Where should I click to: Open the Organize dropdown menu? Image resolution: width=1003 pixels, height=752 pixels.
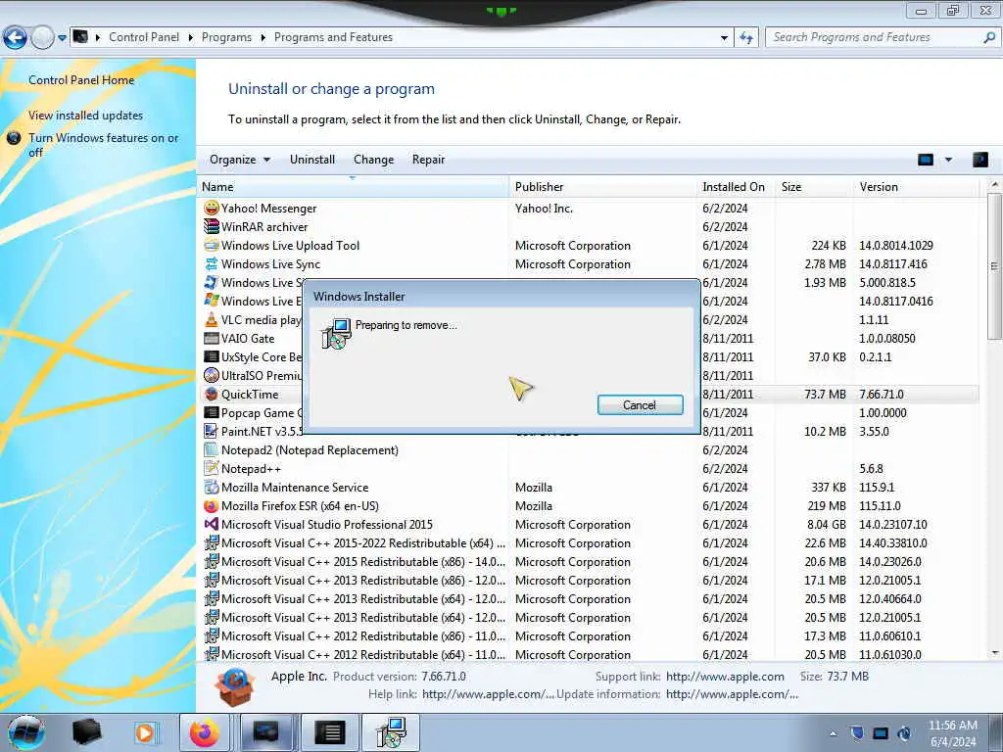pos(240,160)
